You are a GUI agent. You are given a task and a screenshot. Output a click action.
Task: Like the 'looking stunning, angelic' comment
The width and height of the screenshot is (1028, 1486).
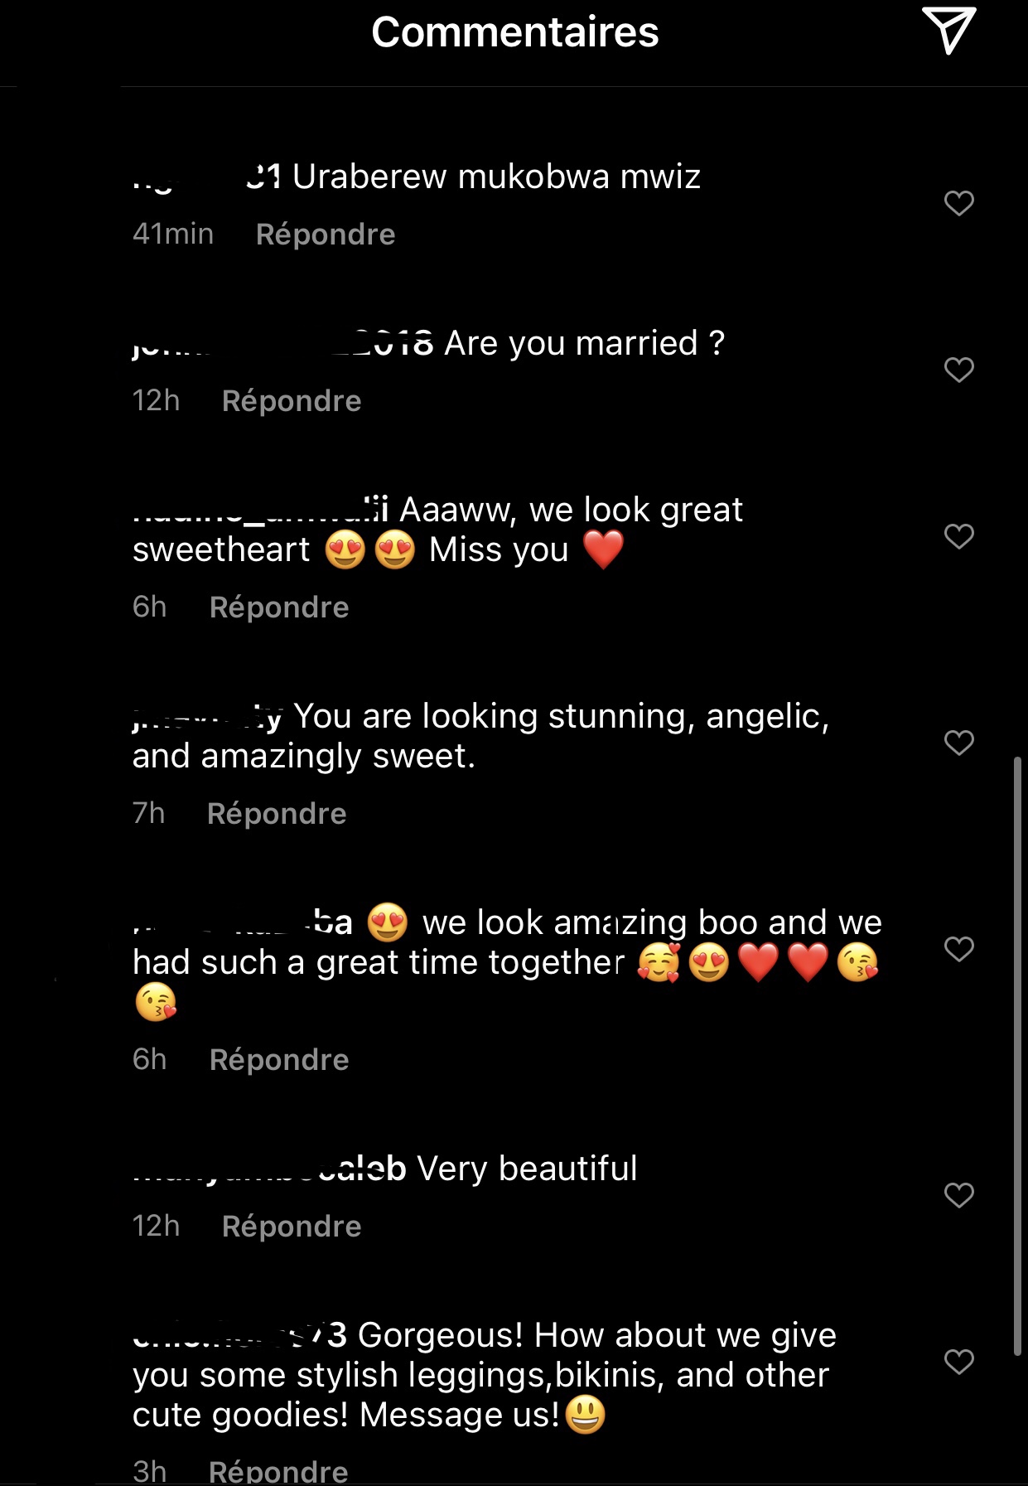(958, 743)
